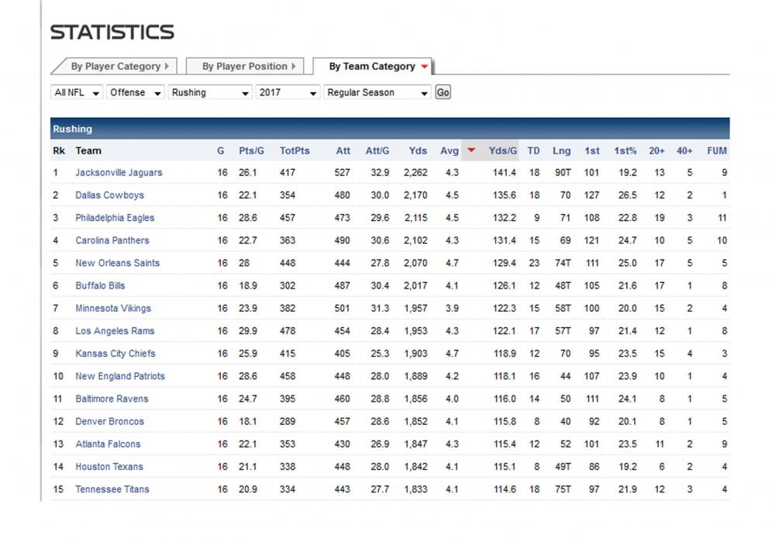Open Buffalo Bills team link
The height and width of the screenshot is (542, 775).
pyautogui.click(x=100, y=286)
